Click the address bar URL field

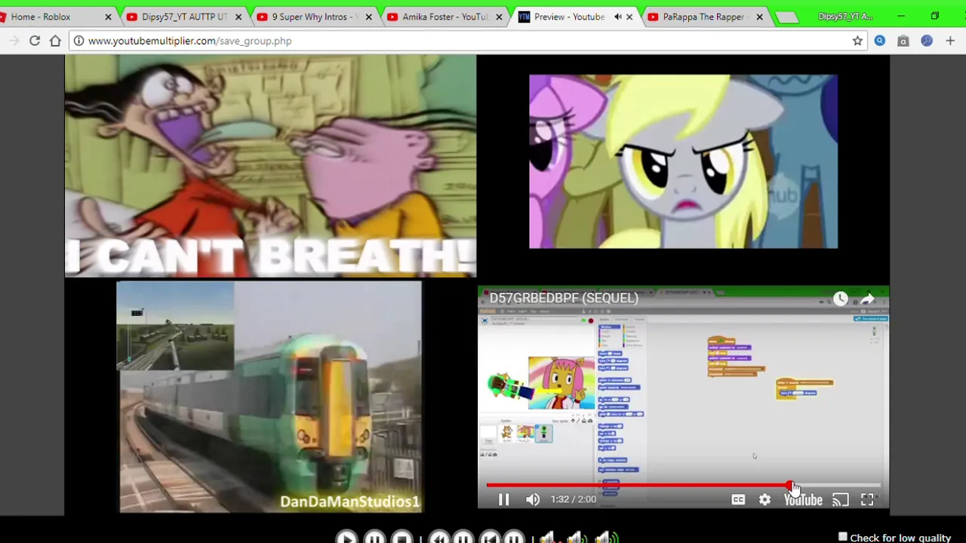tap(468, 41)
